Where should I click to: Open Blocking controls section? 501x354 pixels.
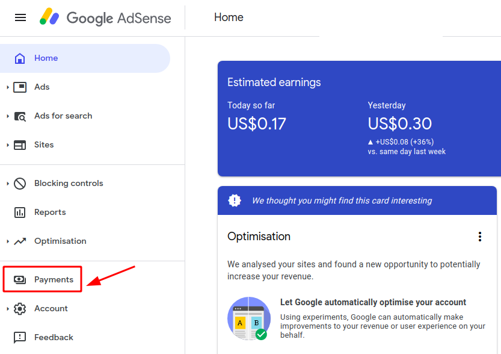coord(69,183)
